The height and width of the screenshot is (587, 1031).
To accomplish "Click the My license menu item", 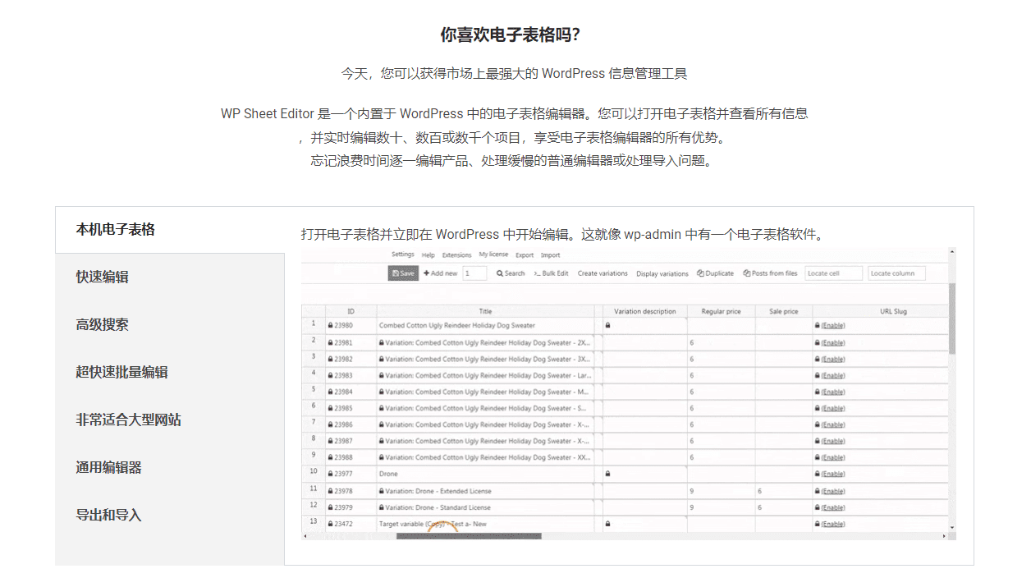I will click(x=494, y=255).
